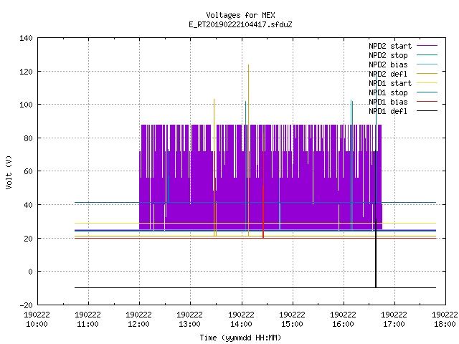Click the y-axis tick value 0
The image size is (459, 344).
(30, 272)
